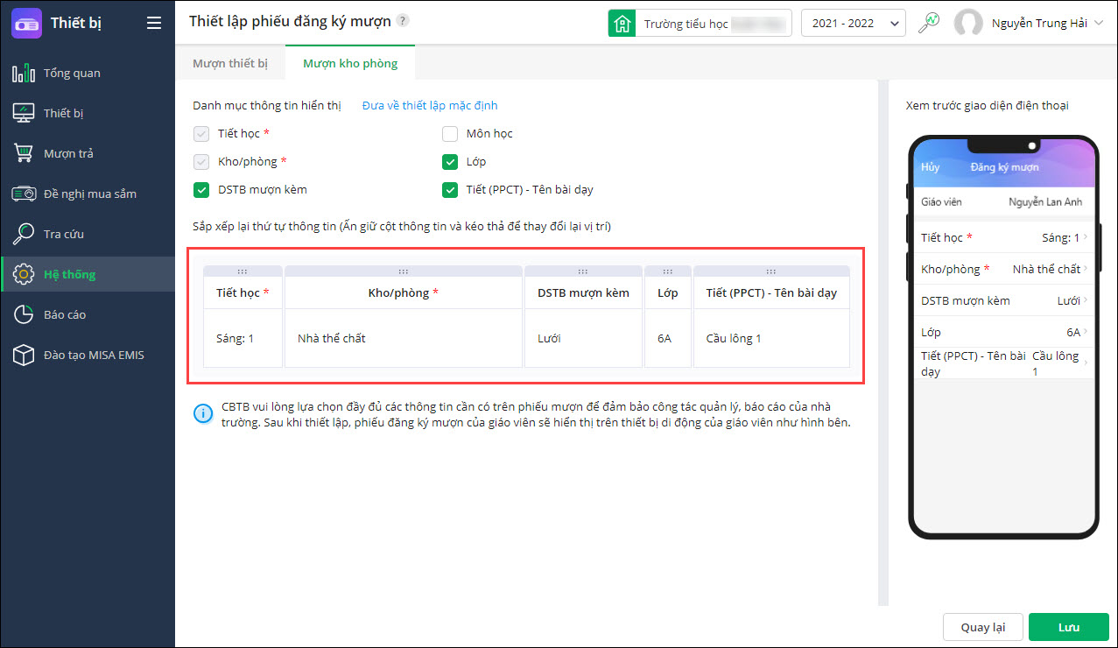Click the hamburger menu icon in sidebar
1118x648 pixels.
coord(154,24)
